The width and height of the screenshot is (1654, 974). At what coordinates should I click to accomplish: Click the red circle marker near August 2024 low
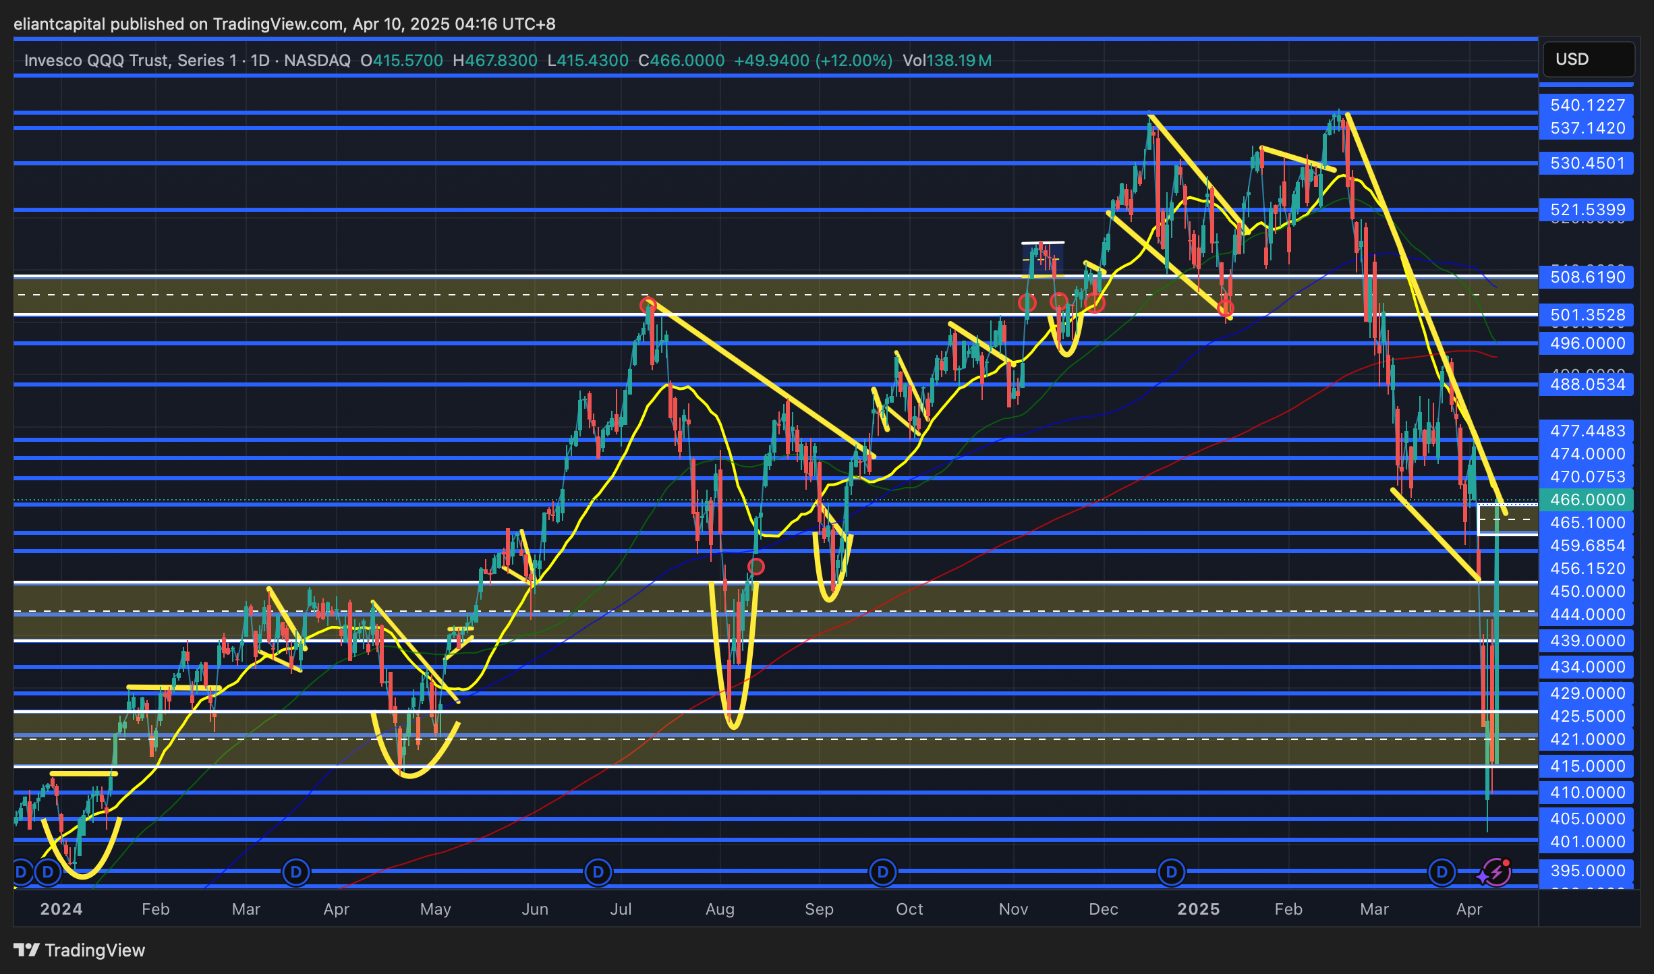(756, 567)
